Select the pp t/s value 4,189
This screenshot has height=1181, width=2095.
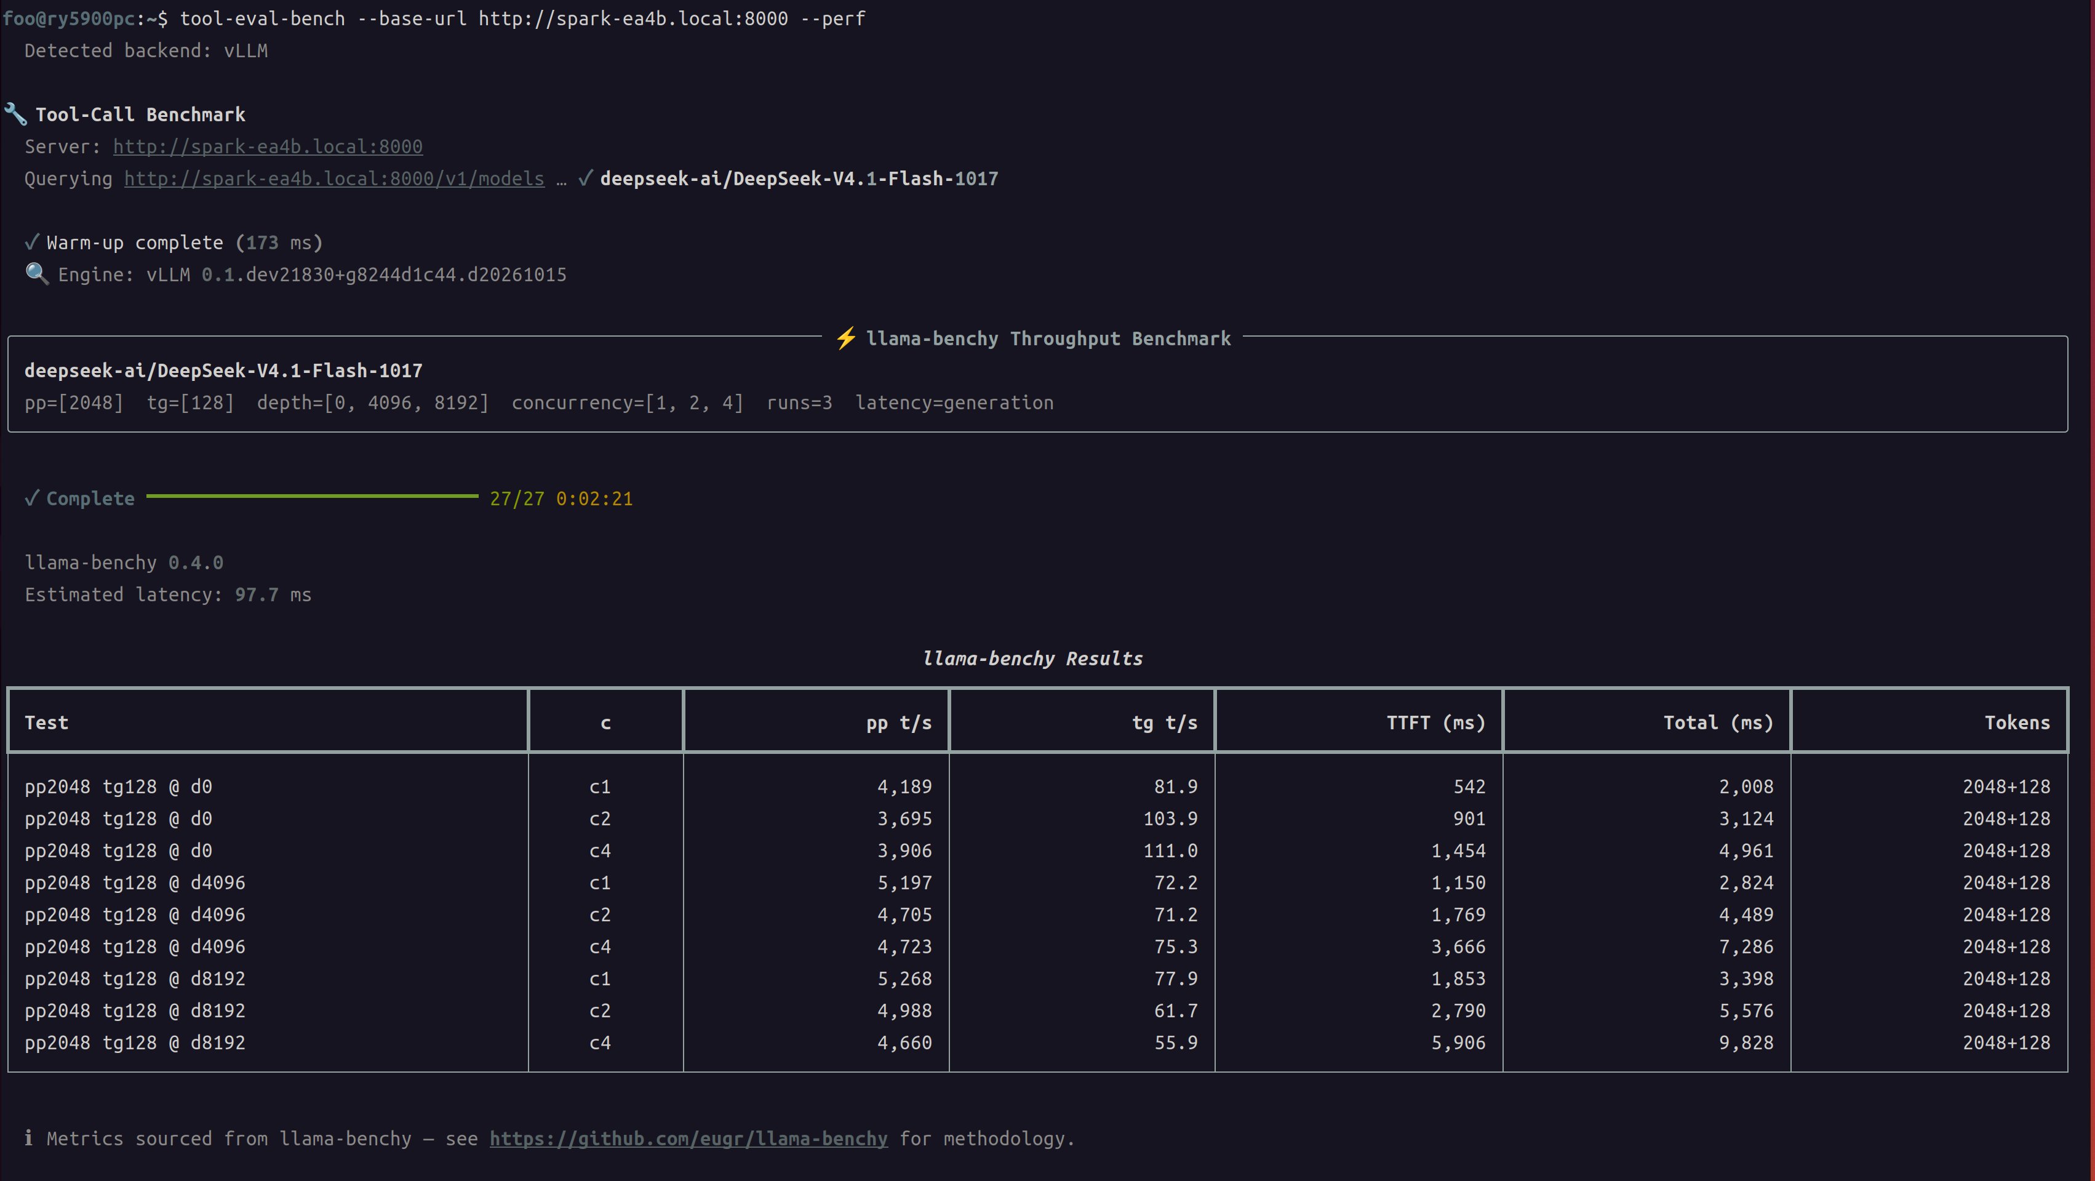tap(904, 787)
